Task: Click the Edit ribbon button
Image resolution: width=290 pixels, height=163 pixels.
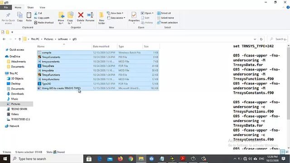Action: click(x=145, y=18)
